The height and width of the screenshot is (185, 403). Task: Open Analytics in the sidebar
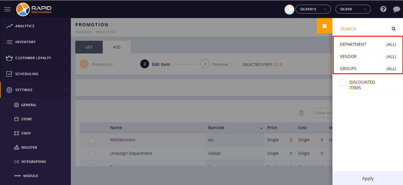pyautogui.click(x=25, y=26)
